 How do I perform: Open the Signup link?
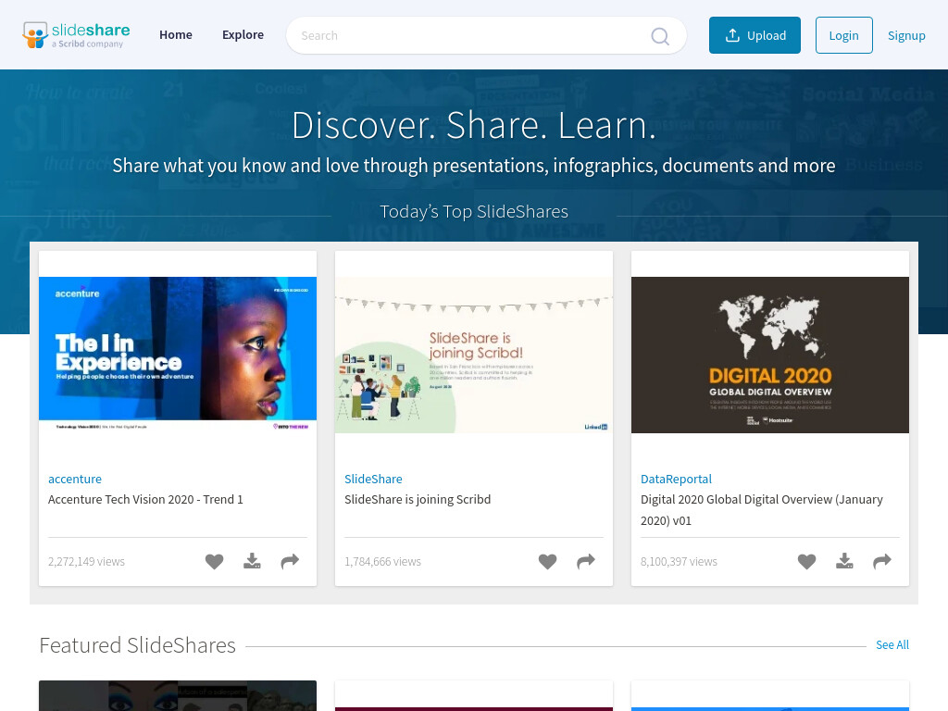point(906,36)
